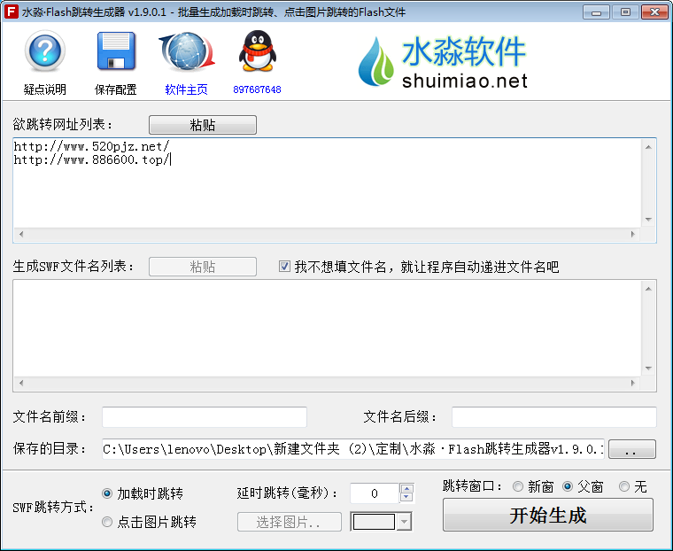673x551 pixels.
Task: Click inside the 欲跳转网址列表 text area
Action: click(x=327, y=183)
